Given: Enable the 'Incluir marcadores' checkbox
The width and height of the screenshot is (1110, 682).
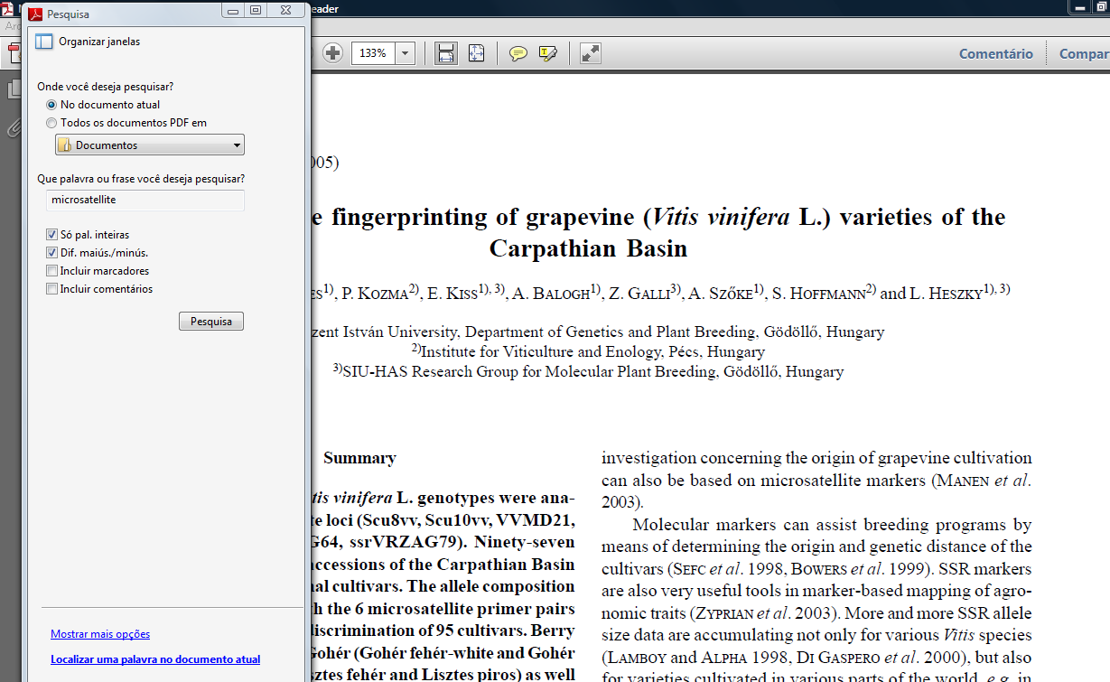Looking at the screenshot, I should coord(51,271).
